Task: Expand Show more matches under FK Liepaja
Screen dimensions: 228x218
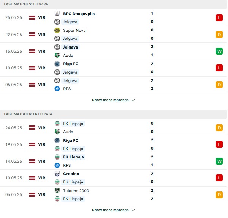Action: pyautogui.click(x=110, y=210)
